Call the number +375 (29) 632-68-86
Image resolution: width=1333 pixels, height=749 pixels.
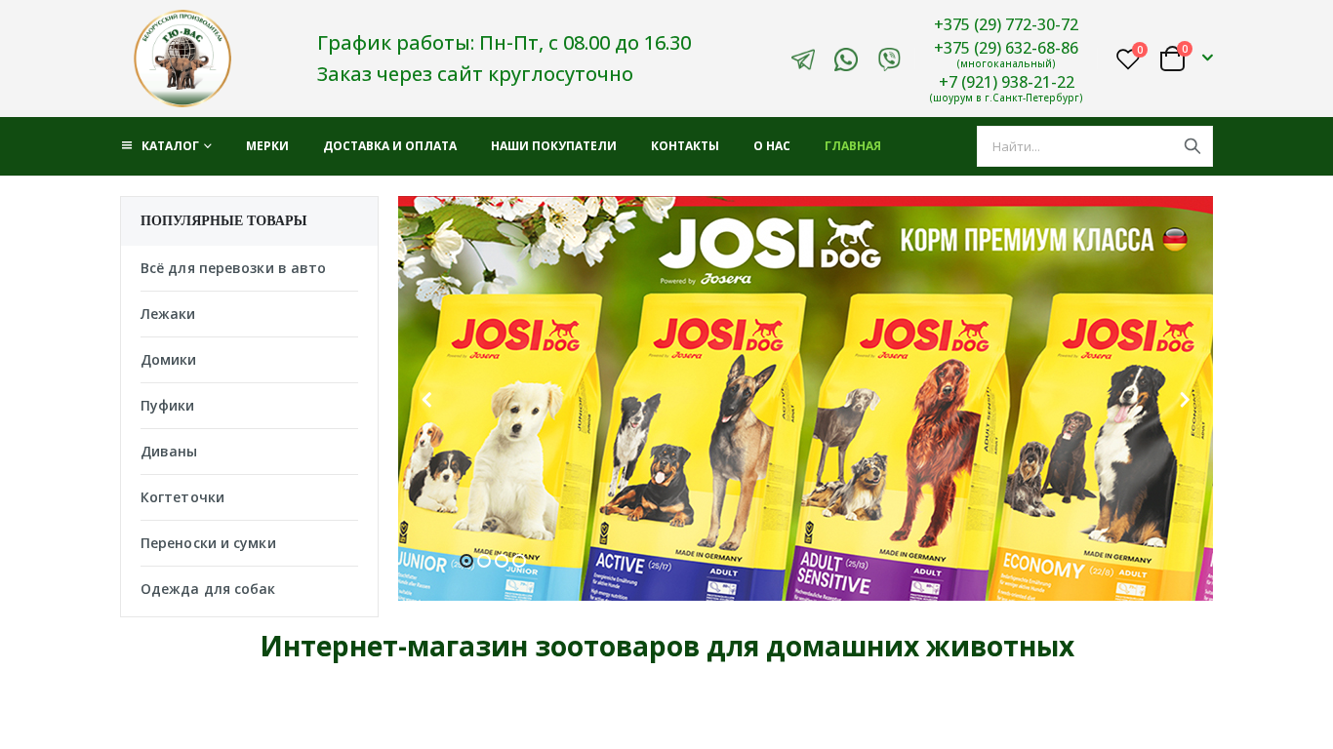click(1006, 48)
